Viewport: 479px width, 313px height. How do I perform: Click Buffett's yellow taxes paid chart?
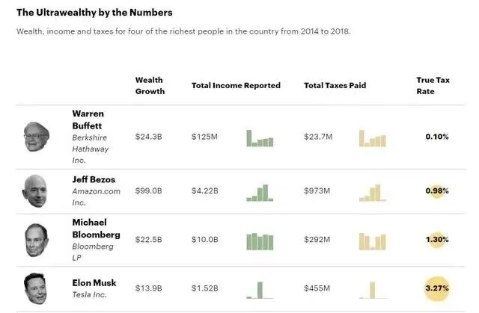372,139
